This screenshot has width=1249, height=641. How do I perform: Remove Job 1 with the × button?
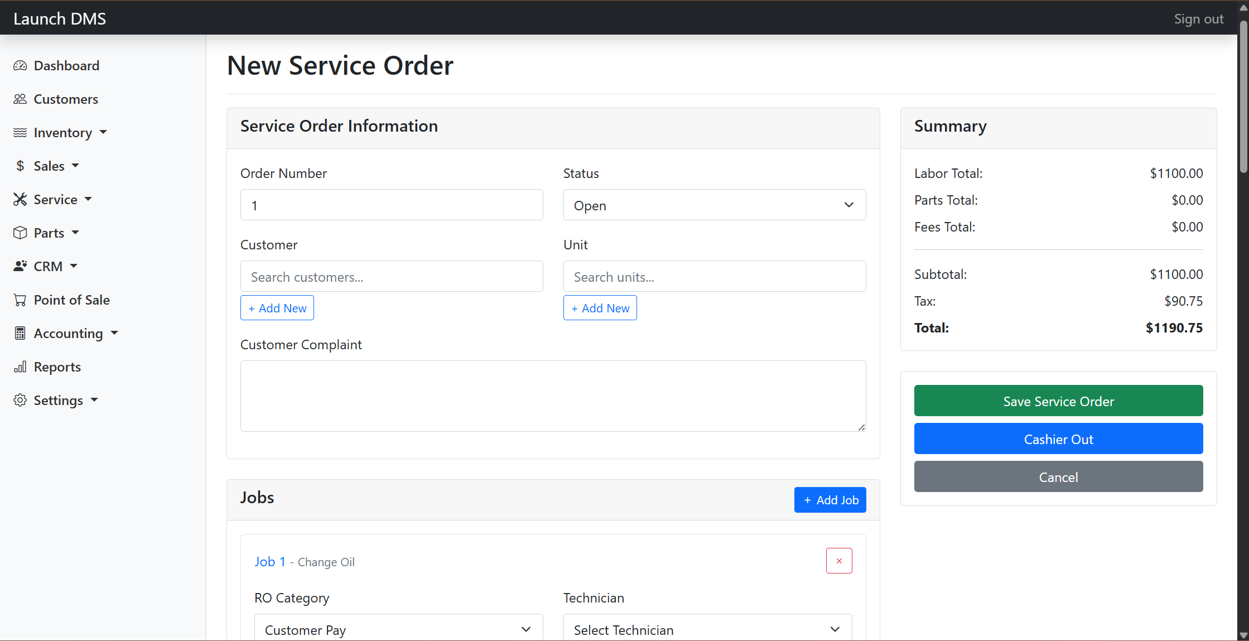[x=839, y=561]
